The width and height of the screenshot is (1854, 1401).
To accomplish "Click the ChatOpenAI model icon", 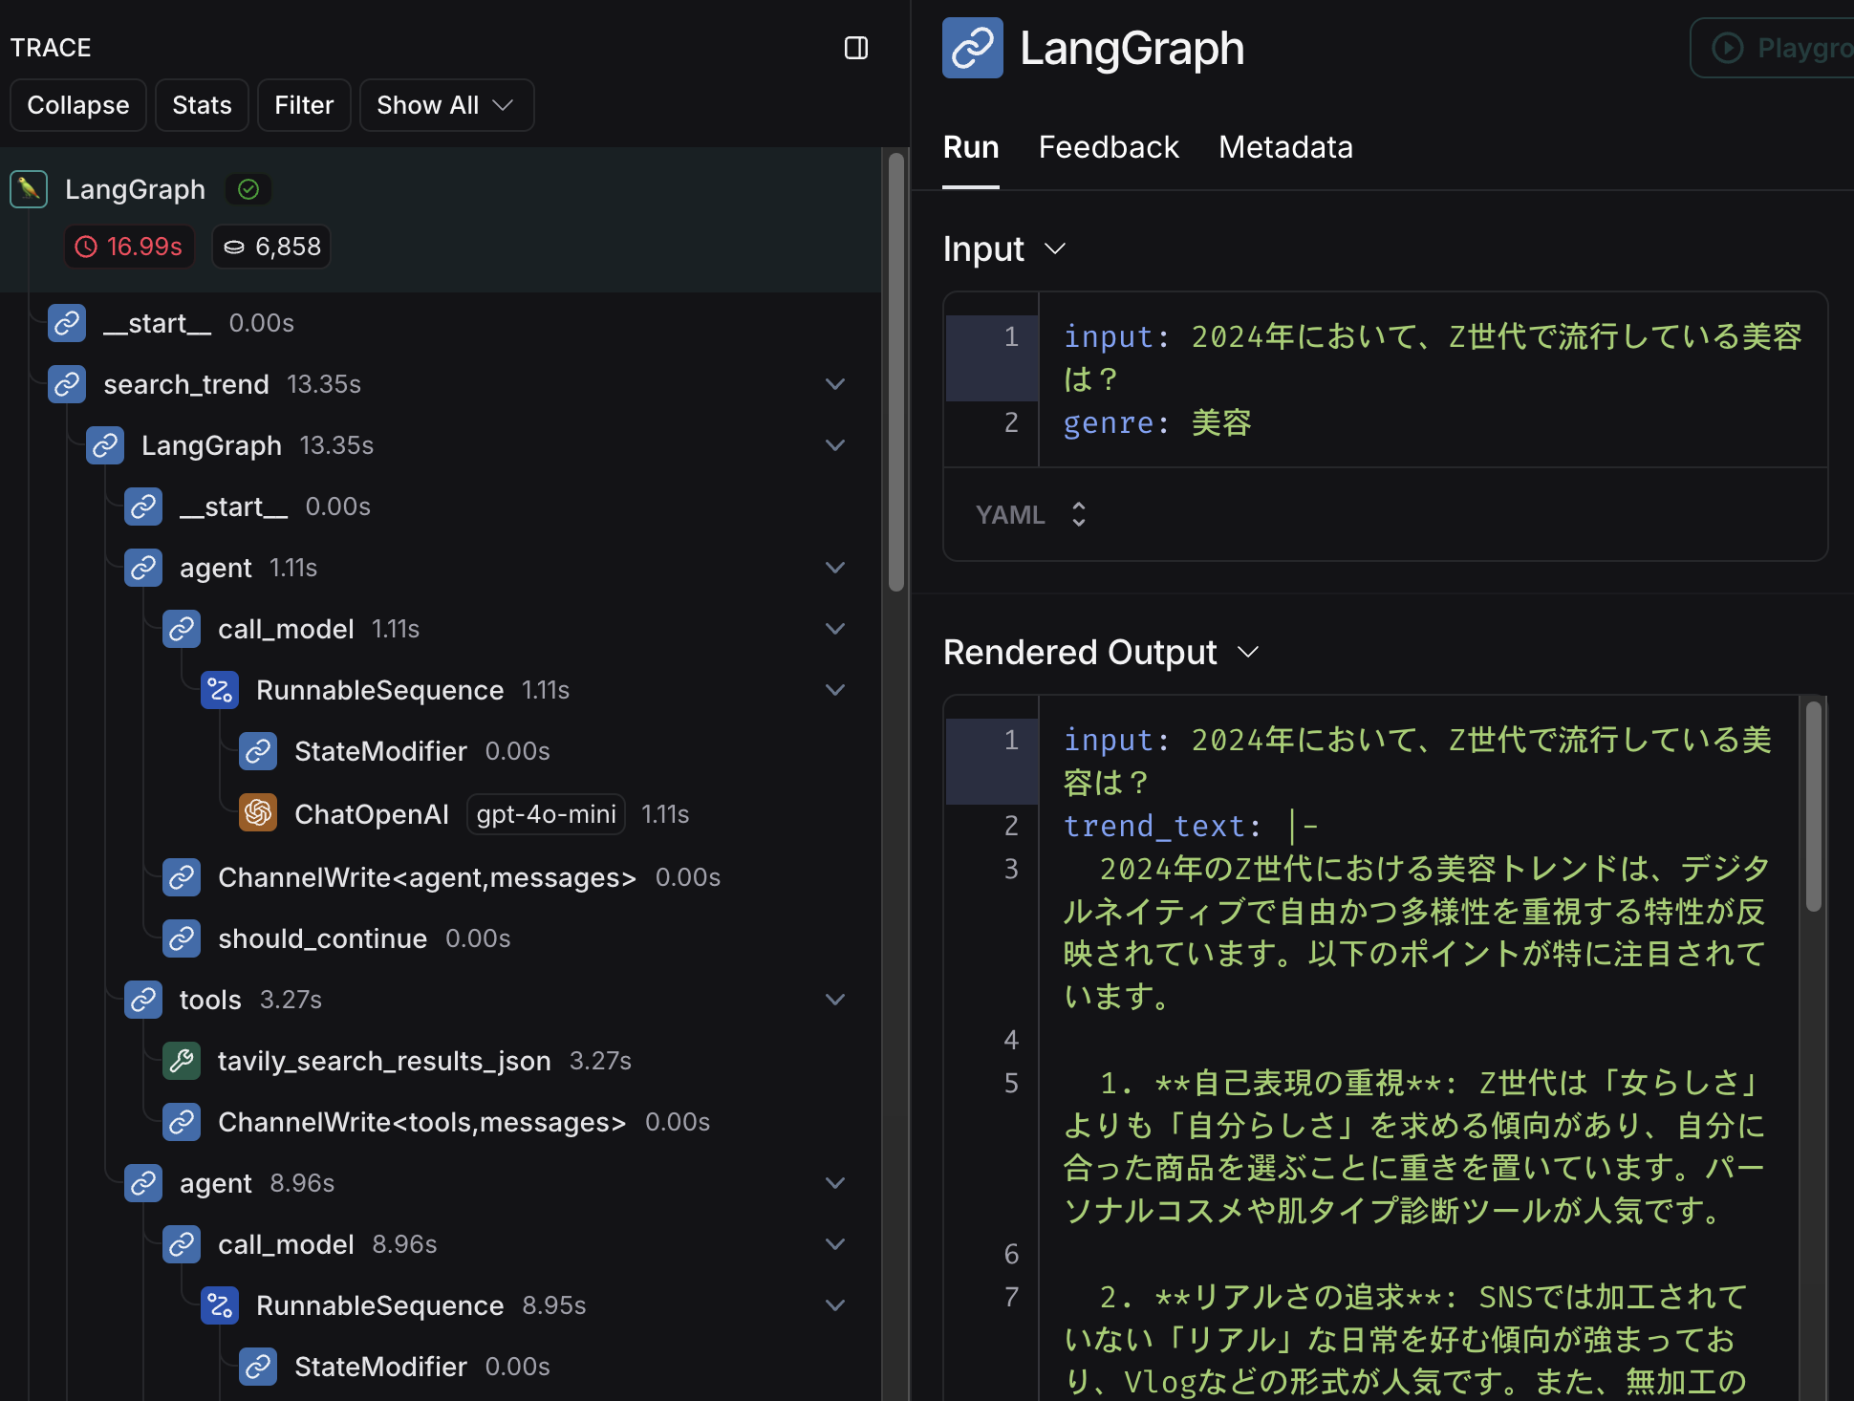I will point(258,813).
